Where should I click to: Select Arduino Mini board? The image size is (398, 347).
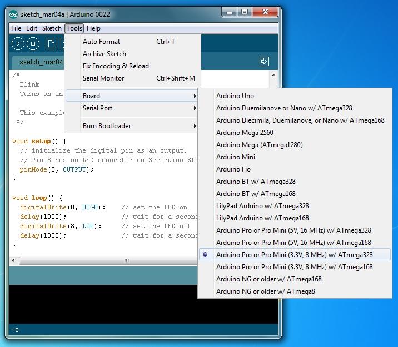point(295,157)
